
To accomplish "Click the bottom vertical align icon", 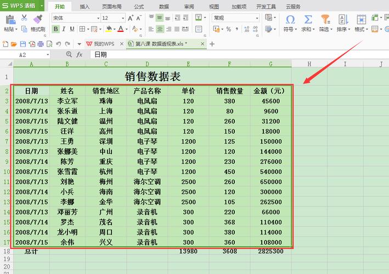I will [168, 18].
